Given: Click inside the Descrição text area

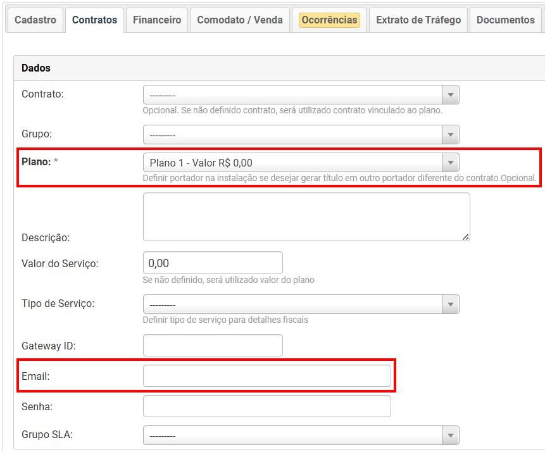Looking at the screenshot, I should pyautogui.click(x=306, y=217).
